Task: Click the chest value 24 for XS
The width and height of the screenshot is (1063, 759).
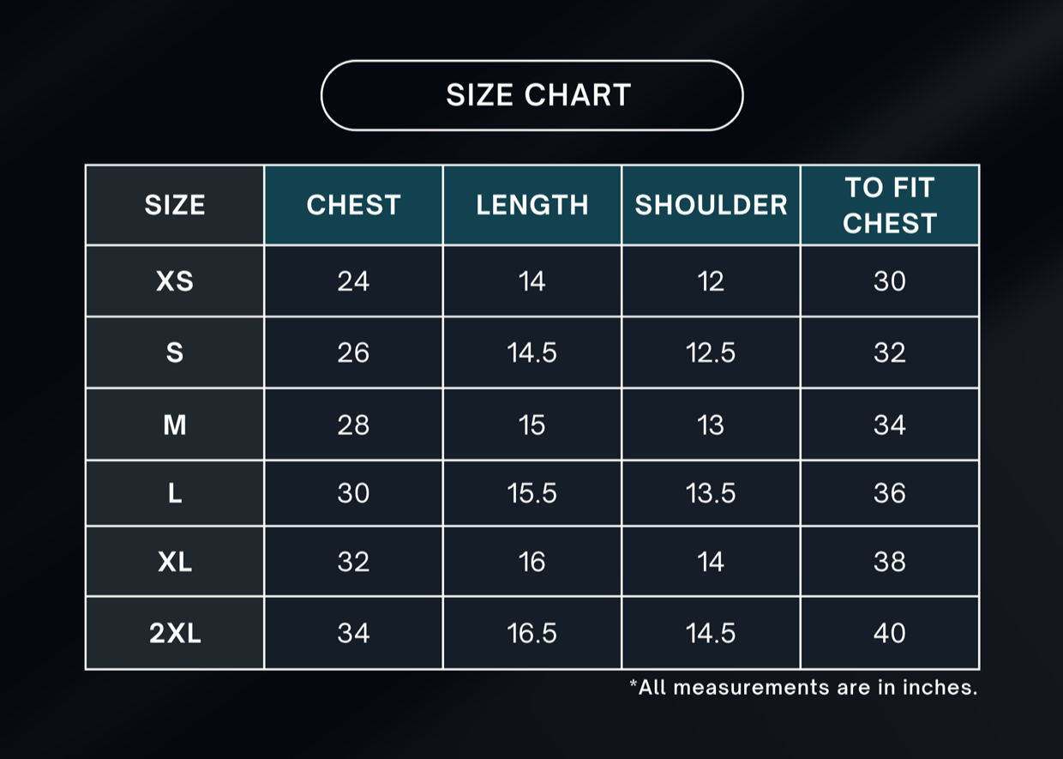Action: coord(353,281)
